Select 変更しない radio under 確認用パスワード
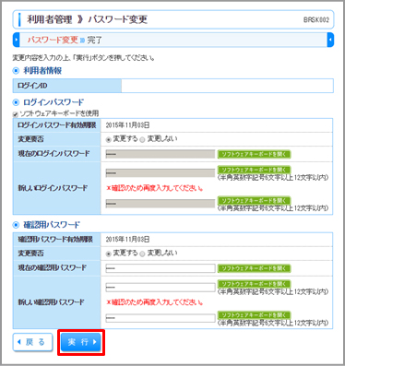The image size is (404, 366). (x=142, y=254)
